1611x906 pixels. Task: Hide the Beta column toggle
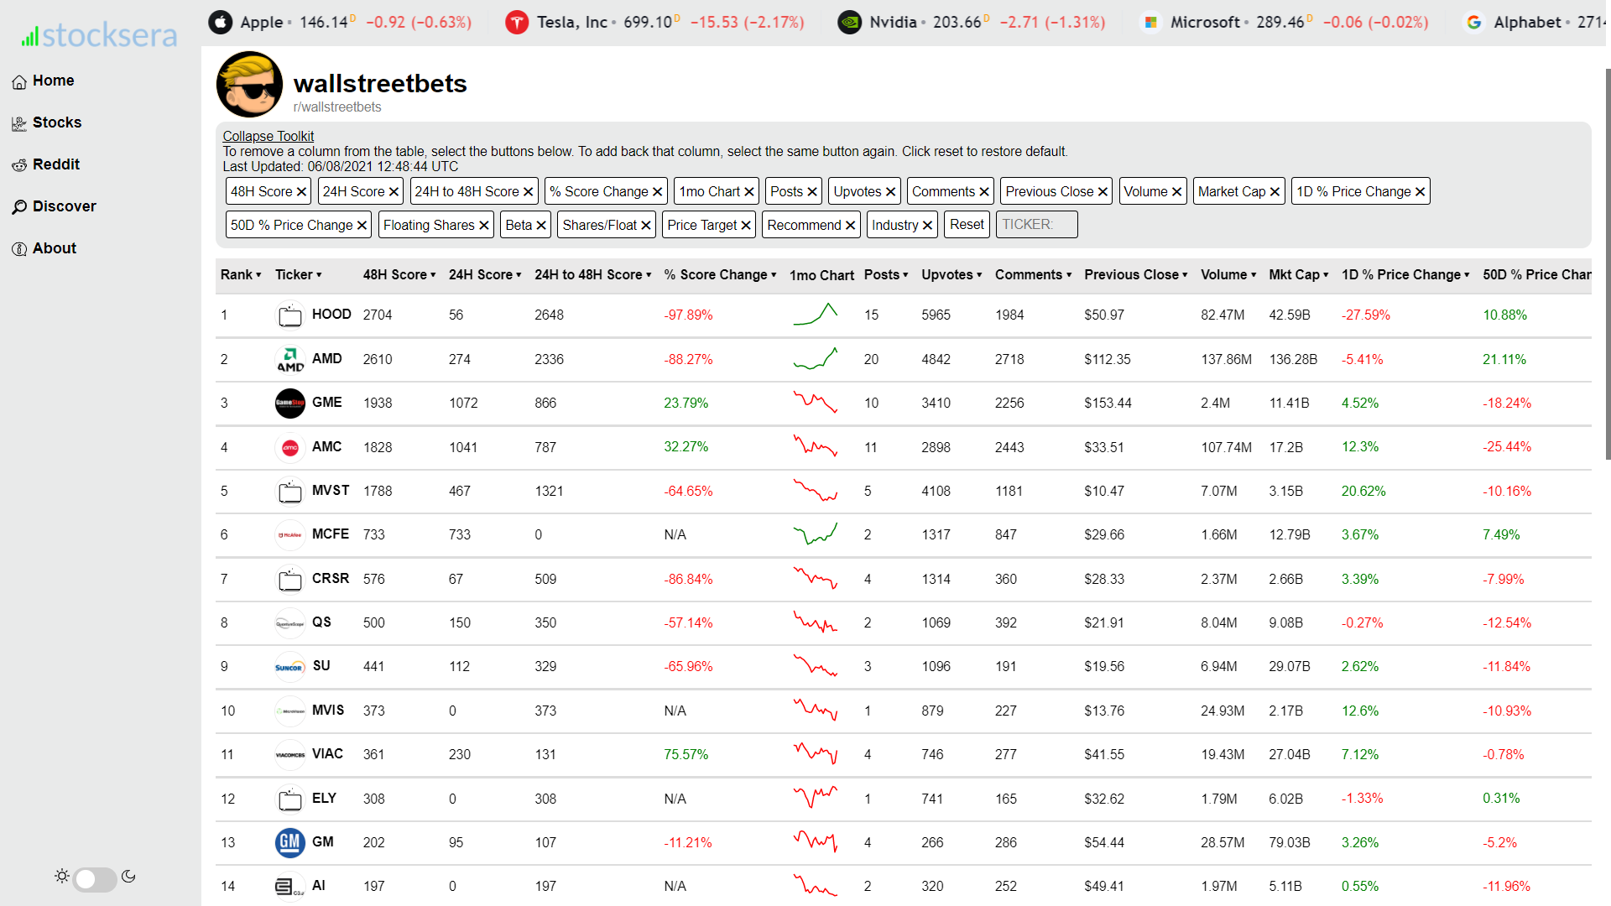coord(526,225)
